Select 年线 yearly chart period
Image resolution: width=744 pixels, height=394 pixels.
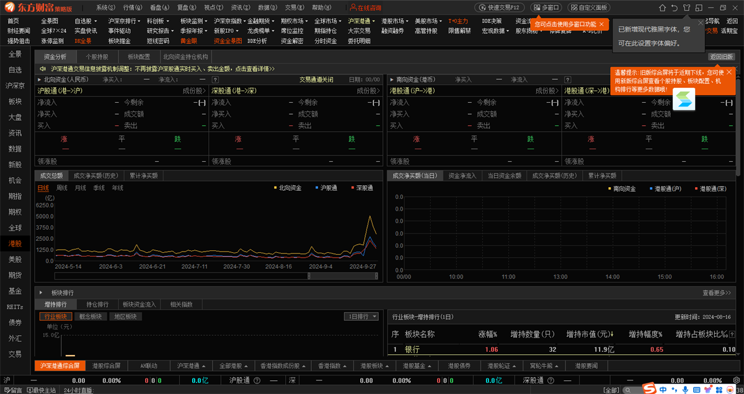point(118,188)
